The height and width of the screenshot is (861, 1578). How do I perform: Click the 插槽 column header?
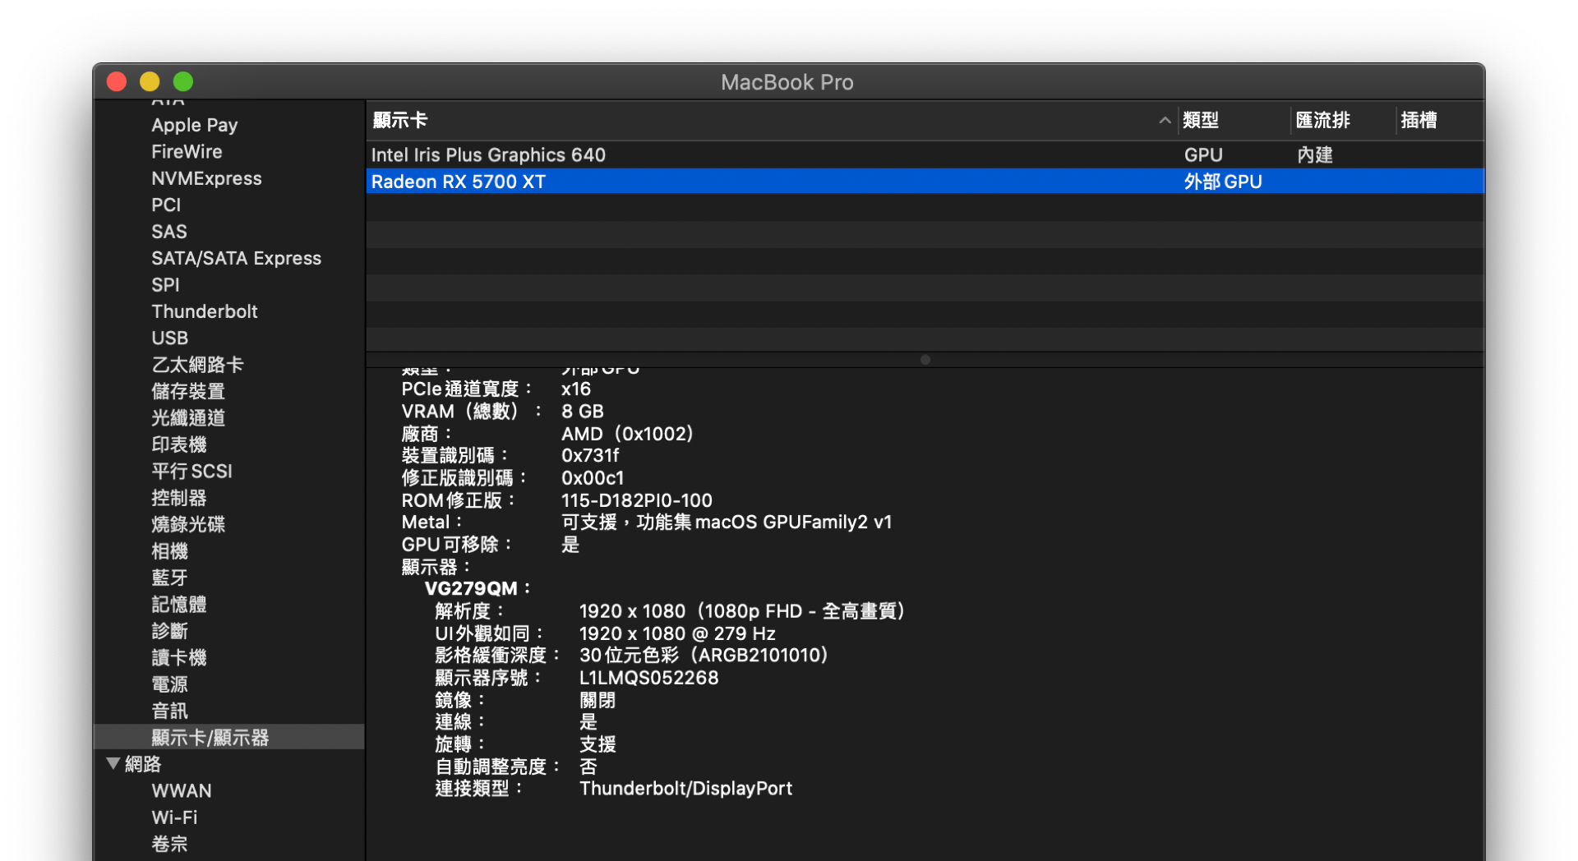(1439, 121)
